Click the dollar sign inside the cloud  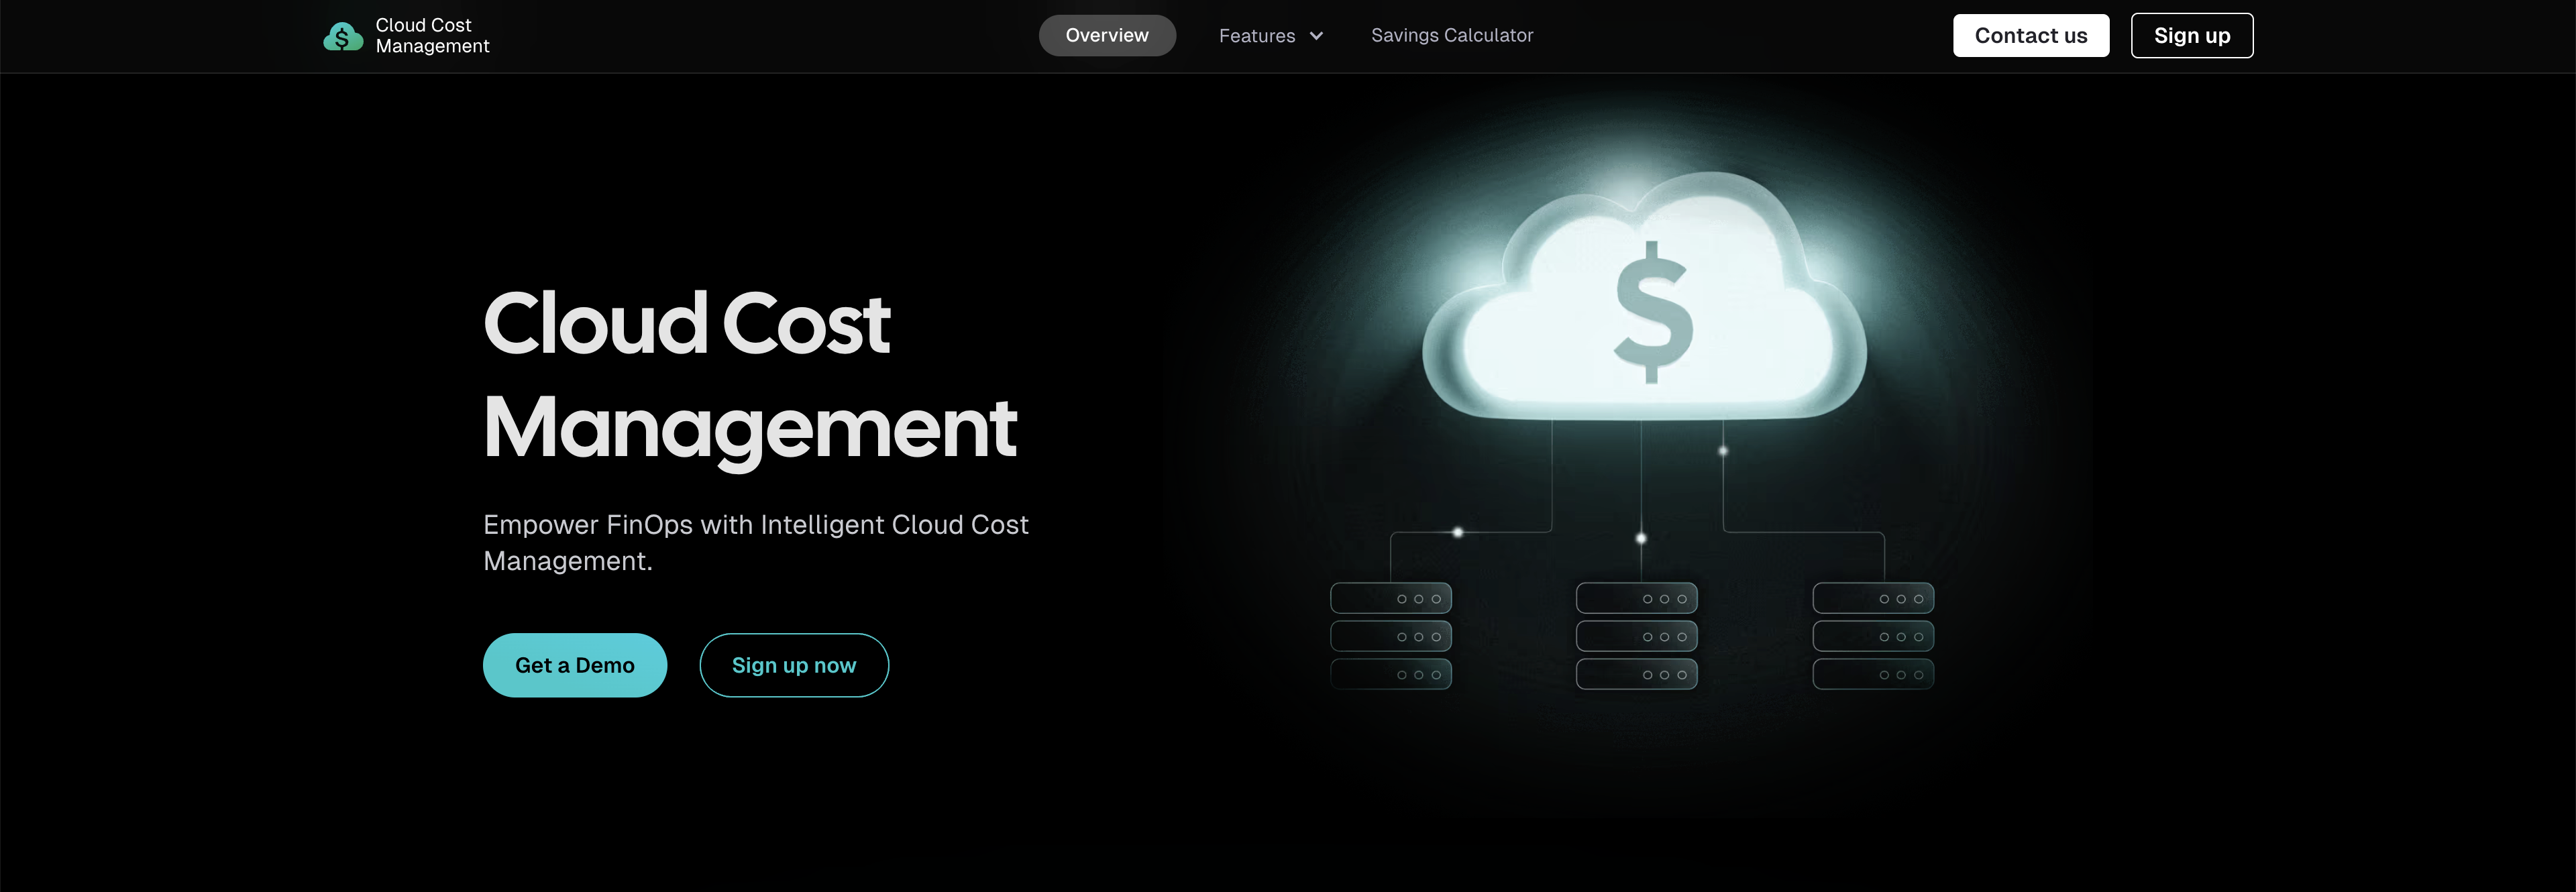coord(1653,312)
